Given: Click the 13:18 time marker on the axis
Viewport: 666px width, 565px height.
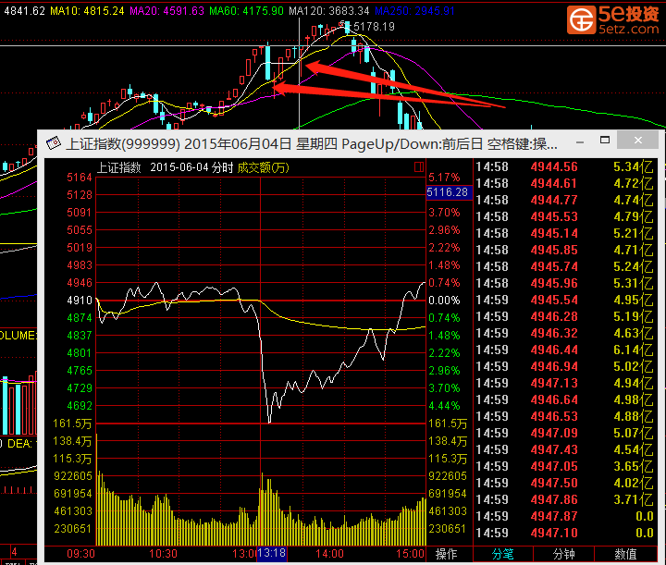Looking at the screenshot, I should 271,553.
